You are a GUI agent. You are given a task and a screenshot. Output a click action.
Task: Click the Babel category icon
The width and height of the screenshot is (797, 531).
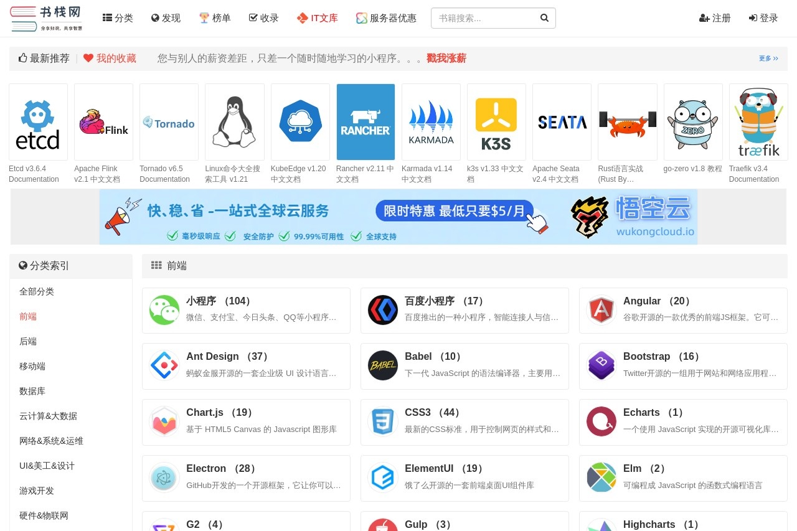click(383, 365)
